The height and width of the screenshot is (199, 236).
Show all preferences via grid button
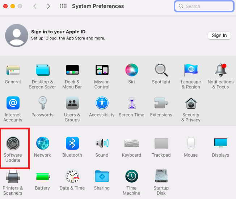(x=63, y=6)
